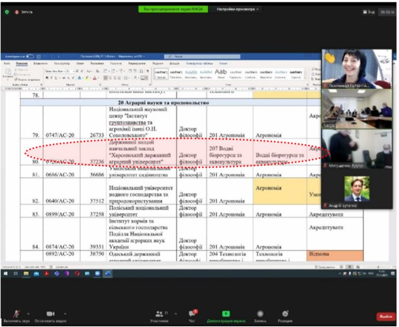Image resolution: width=399 pixels, height=327 pixels.
Task: Open the Чат chat panel
Action: pyautogui.click(x=192, y=316)
